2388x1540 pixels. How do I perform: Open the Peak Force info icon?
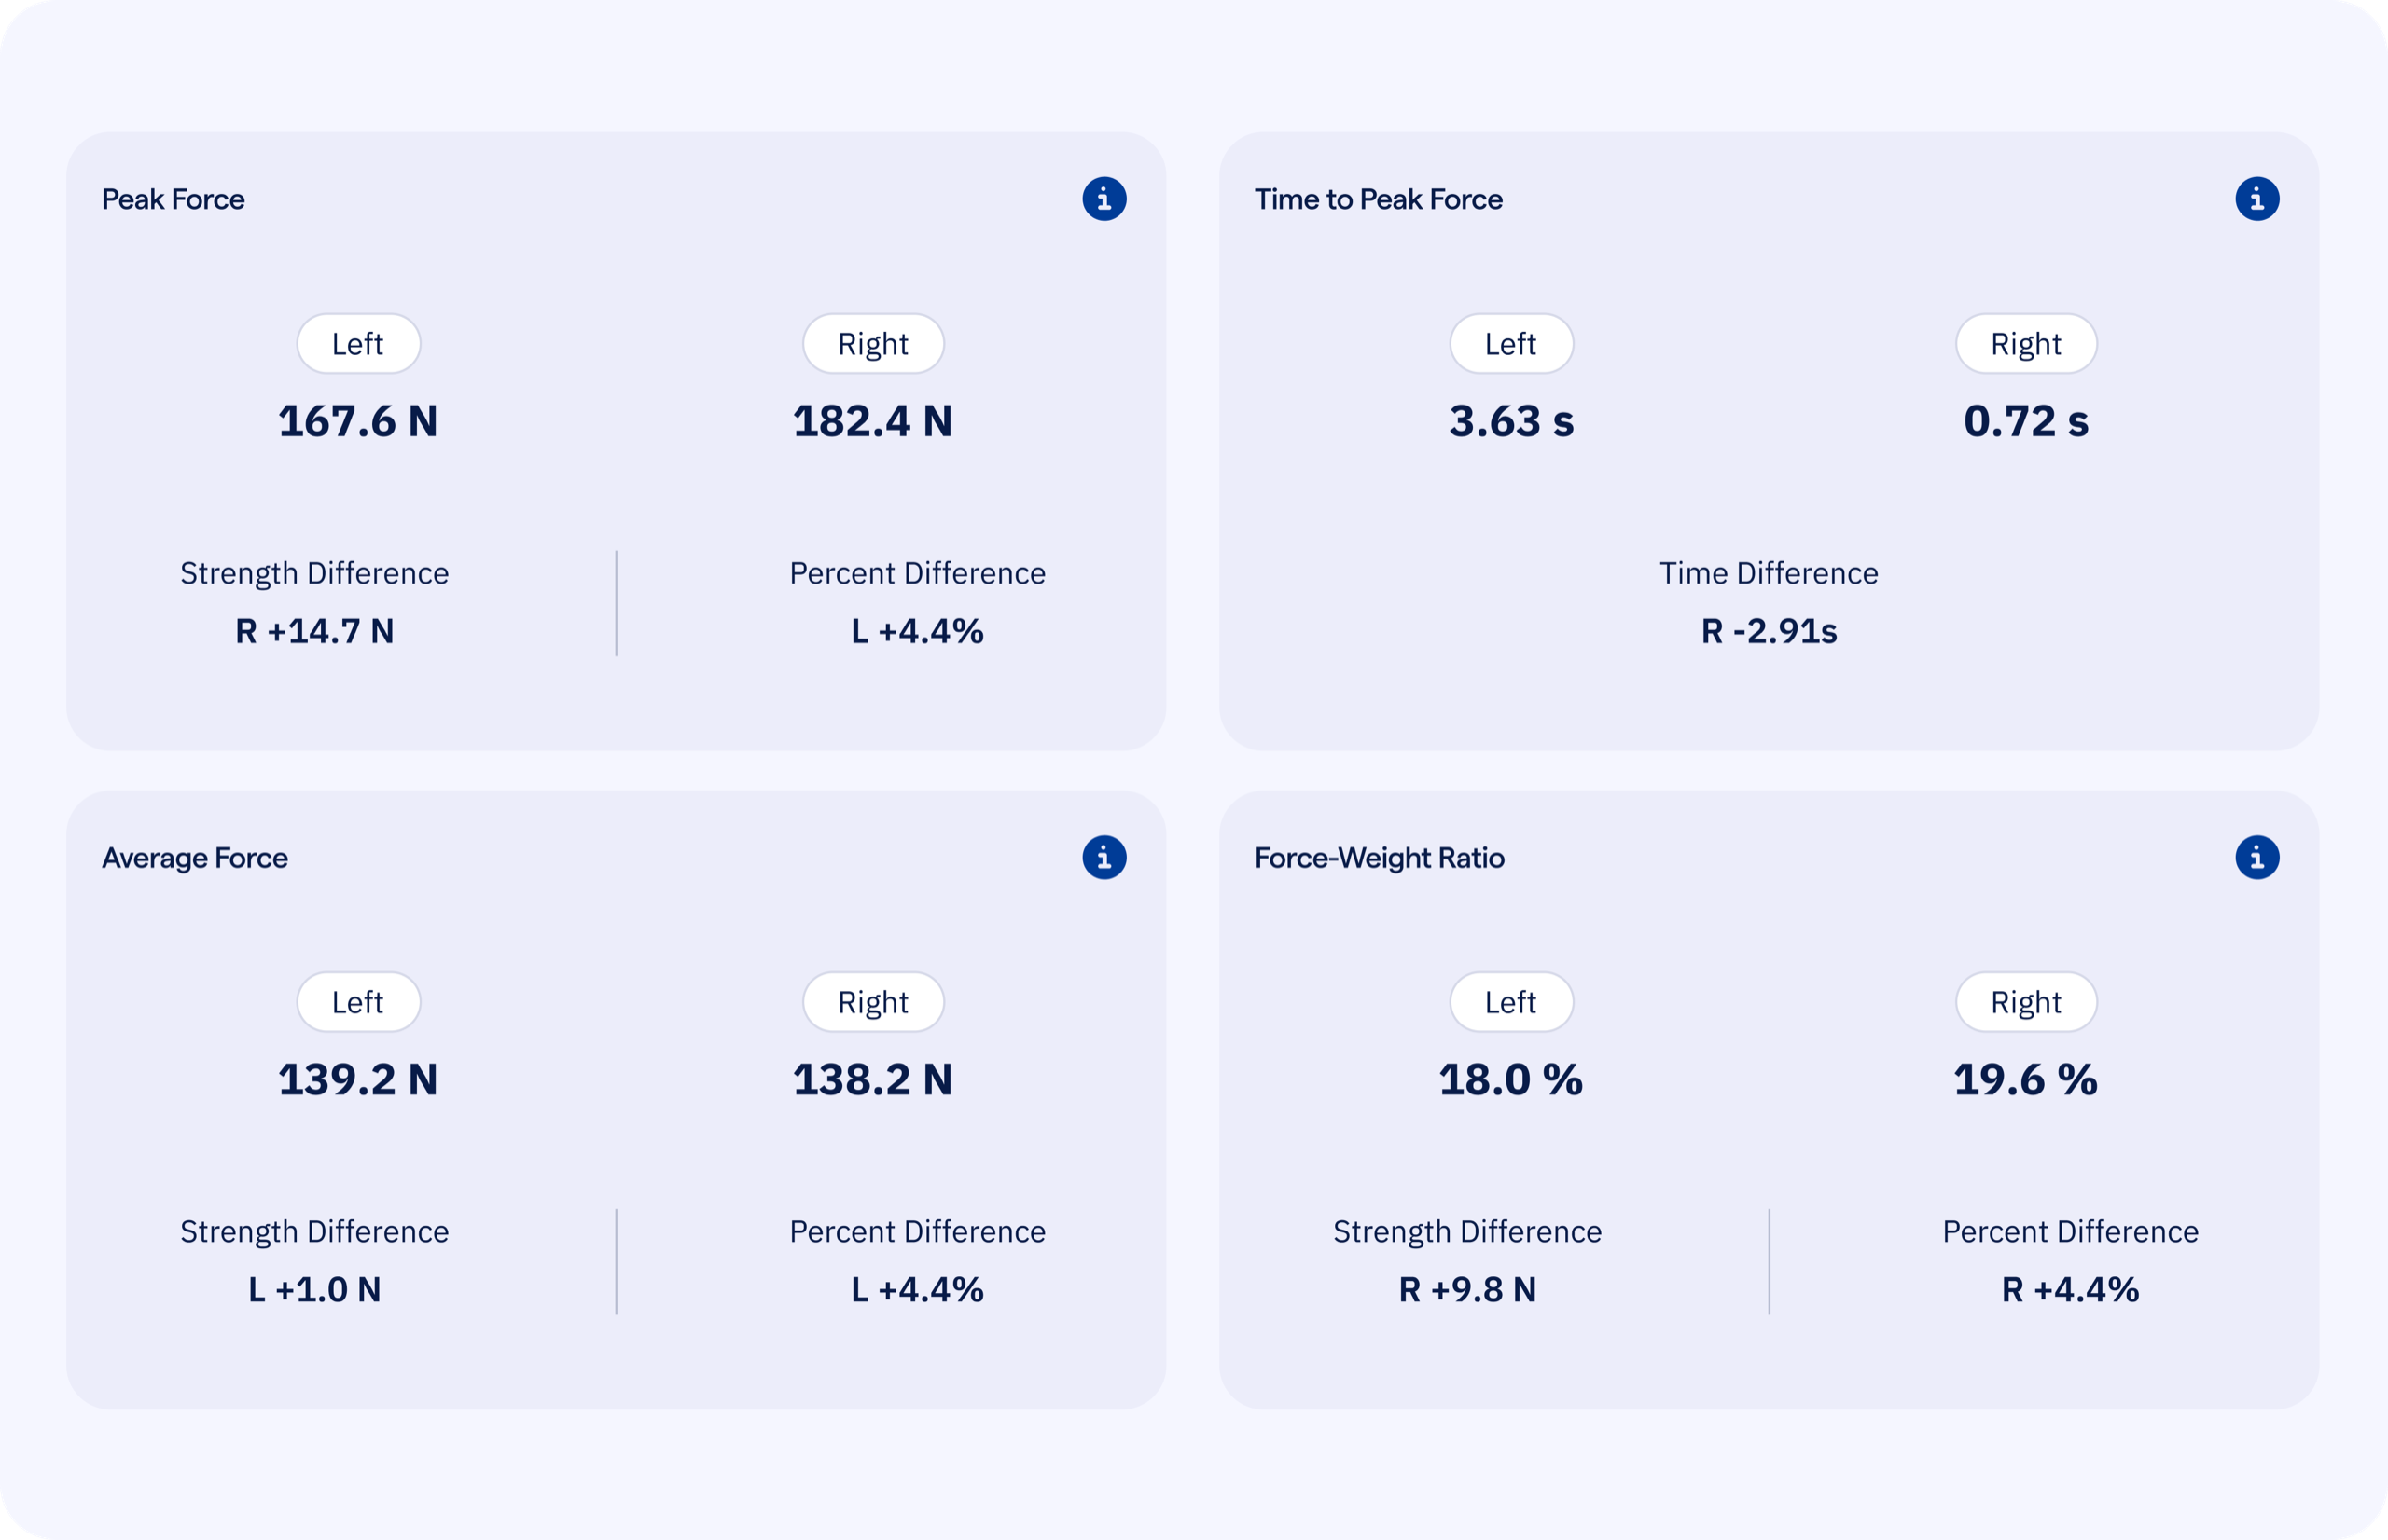coord(1104,198)
